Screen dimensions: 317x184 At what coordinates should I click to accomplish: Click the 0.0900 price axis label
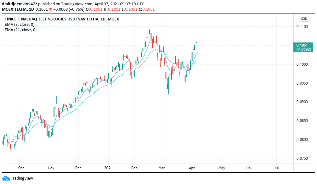pyautogui.click(x=302, y=102)
